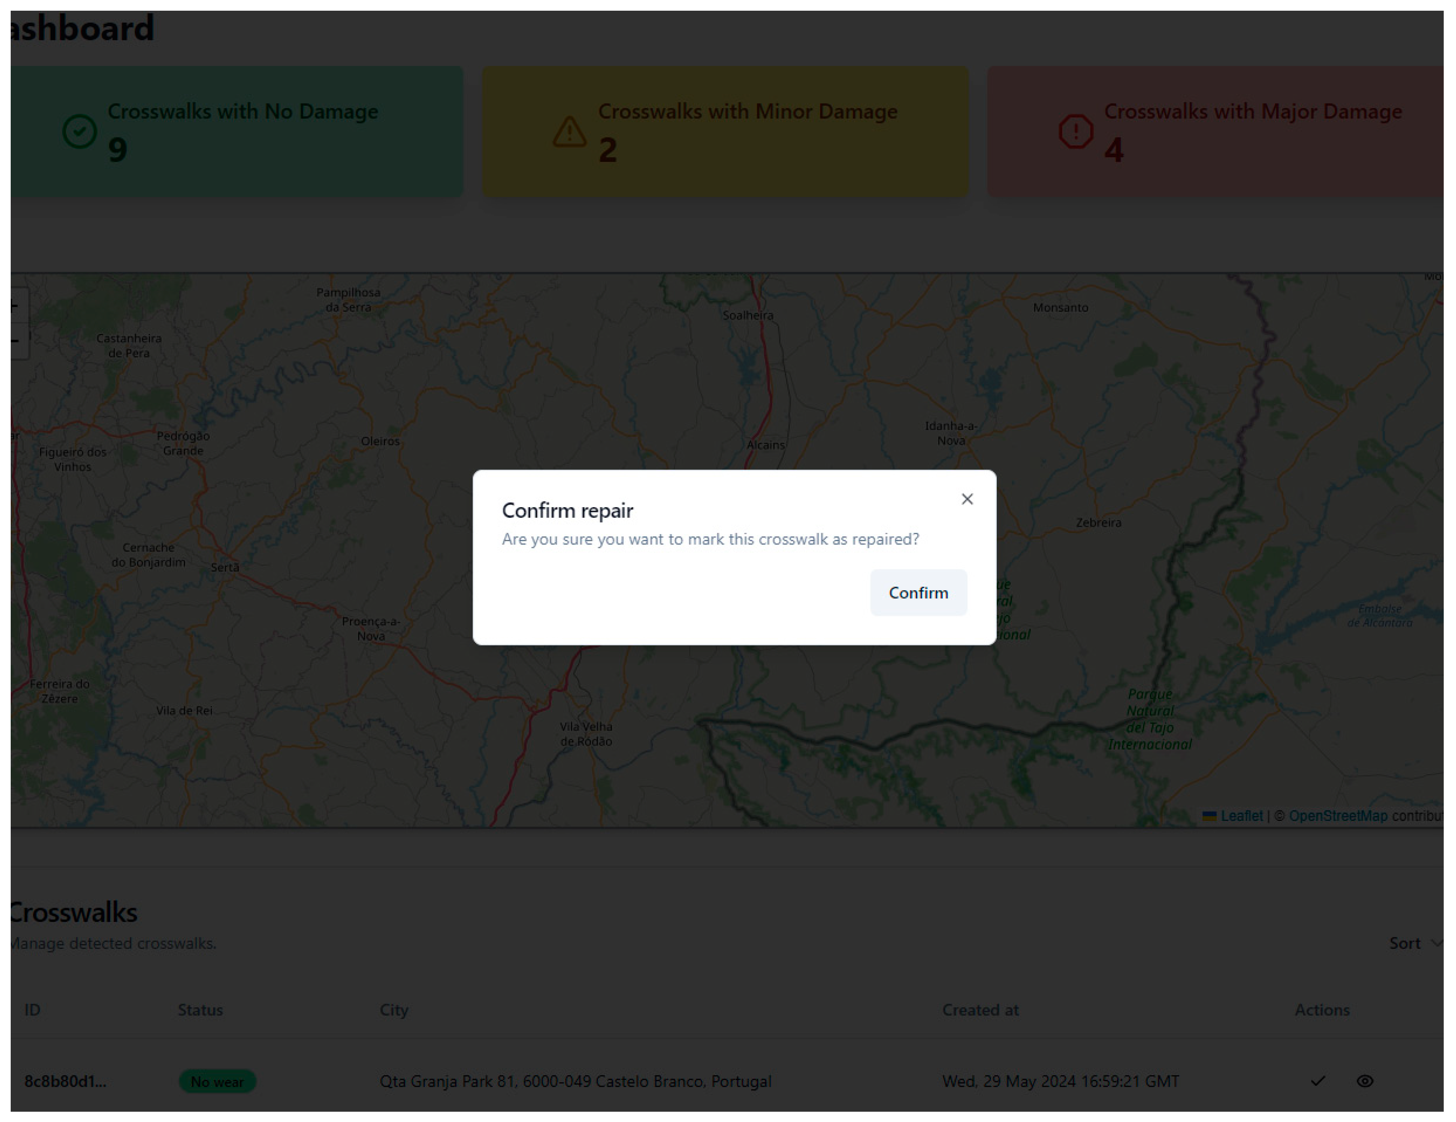Click the City column header
The width and height of the screenshot is (1456, 1122).
click(393, 1009)
